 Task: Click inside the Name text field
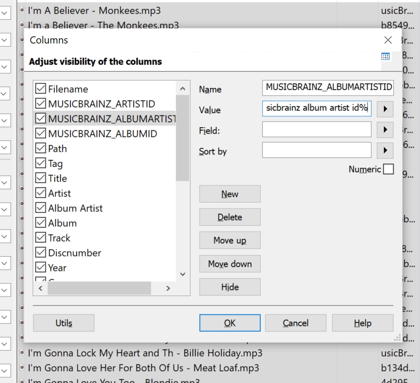328,87
